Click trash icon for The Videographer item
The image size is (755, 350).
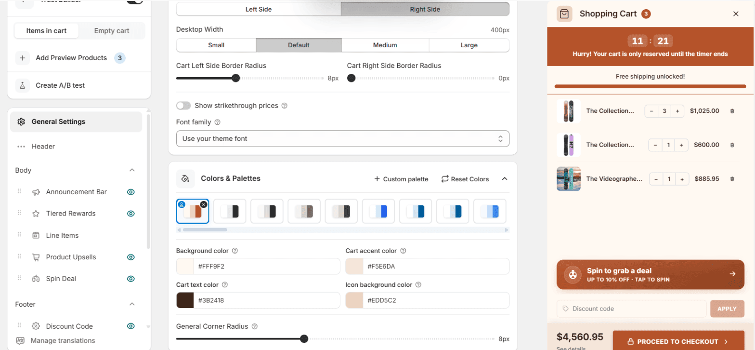coord(732,179)
